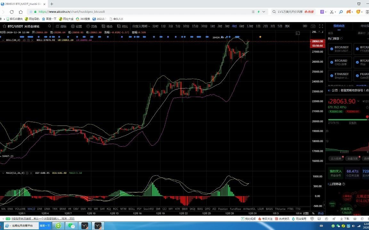Image resolution: width=369 pixels, height=230 pixels.
Task: Open the 我的自选 watchlist tab
Action: coord(339,26)
